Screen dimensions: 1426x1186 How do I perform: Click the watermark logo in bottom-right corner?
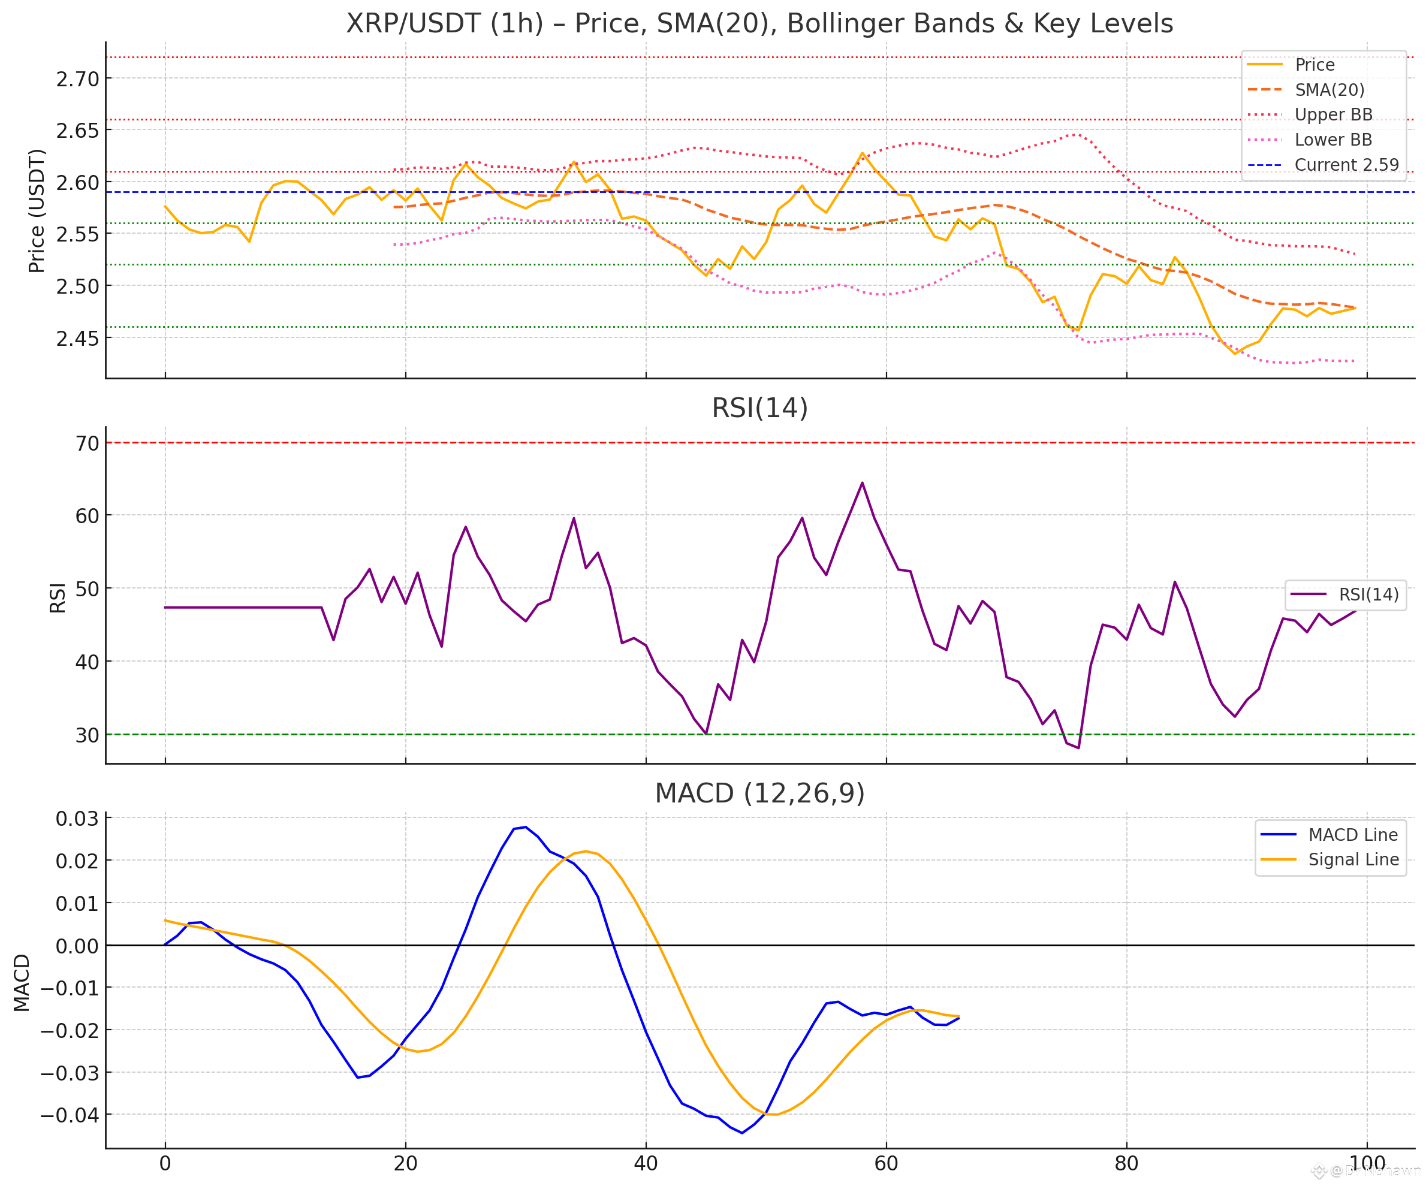(x=1319, y=1171)
